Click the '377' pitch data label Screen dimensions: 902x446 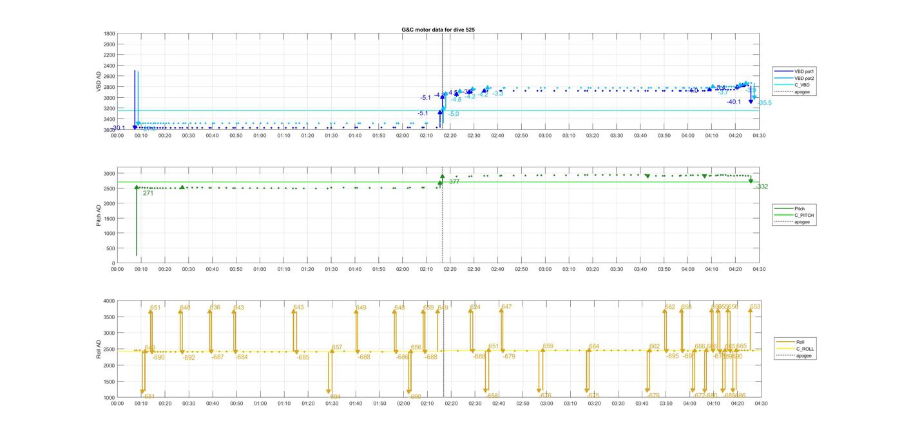point(454,182)
